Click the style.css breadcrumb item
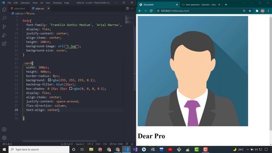 tap(18, 14)
